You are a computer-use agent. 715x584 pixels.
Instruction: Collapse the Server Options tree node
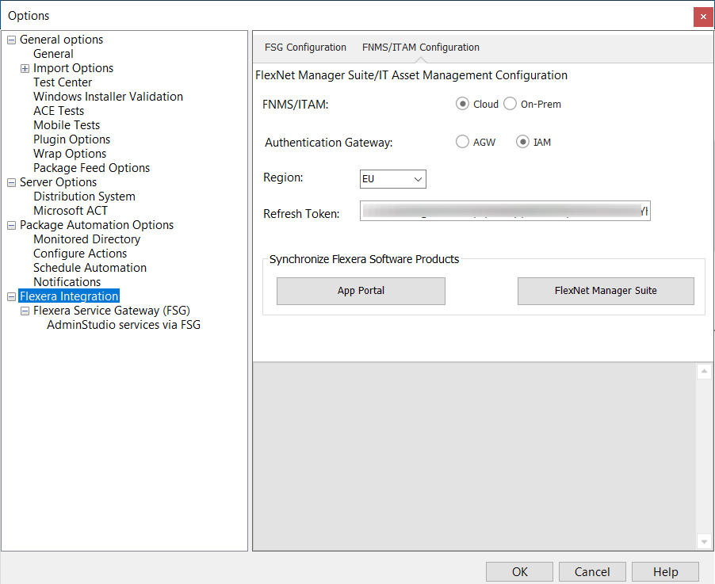(11, 183)
